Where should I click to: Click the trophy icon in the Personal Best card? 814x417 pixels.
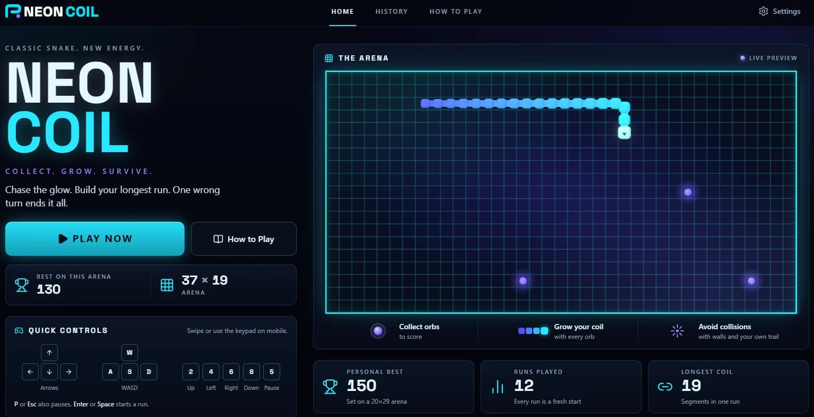[x=330, y=387]
